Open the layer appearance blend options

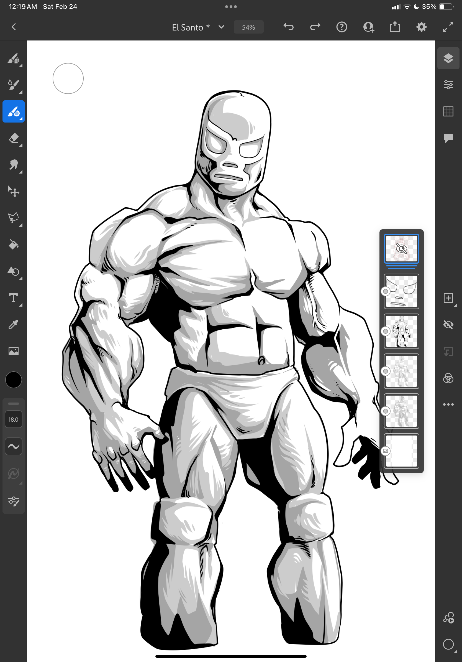(x=448, y=378)
